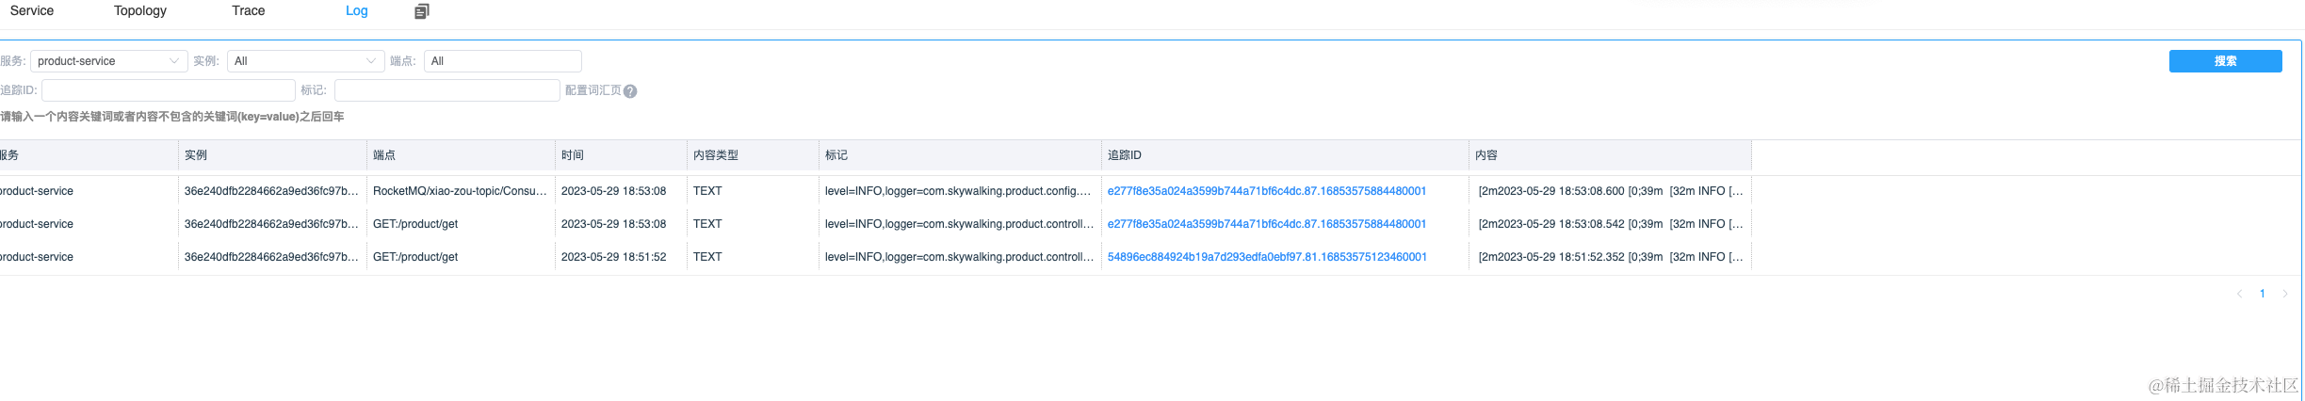
Task: Click the copy/documents icon beside the Log tab
Action: (421, 11)
